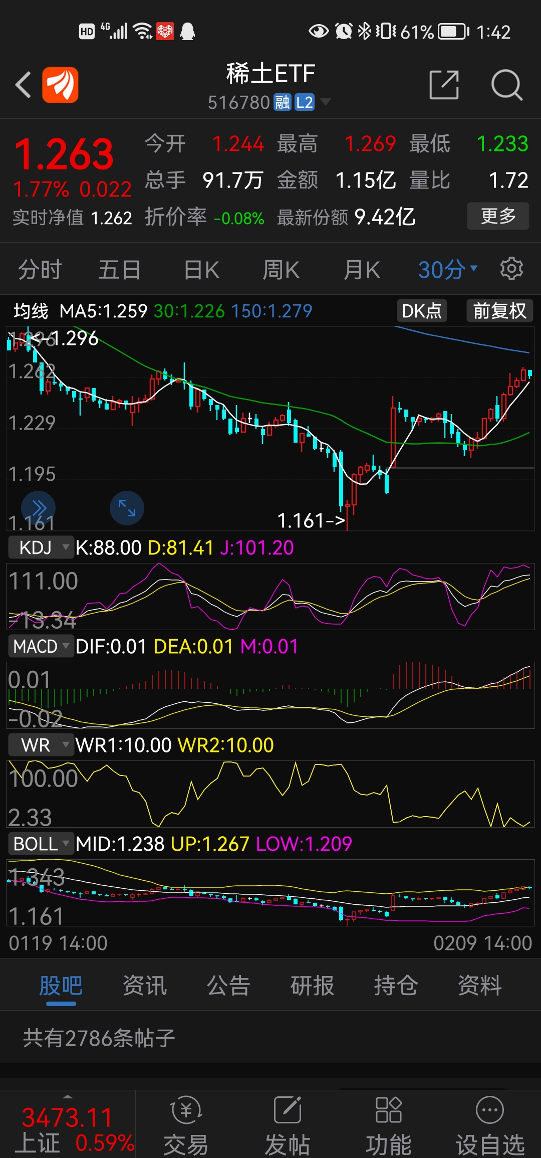Tap the double-chevron scroll-forward chart button
The width and height of the screenshot is (541, 1158).
point(39,508)
